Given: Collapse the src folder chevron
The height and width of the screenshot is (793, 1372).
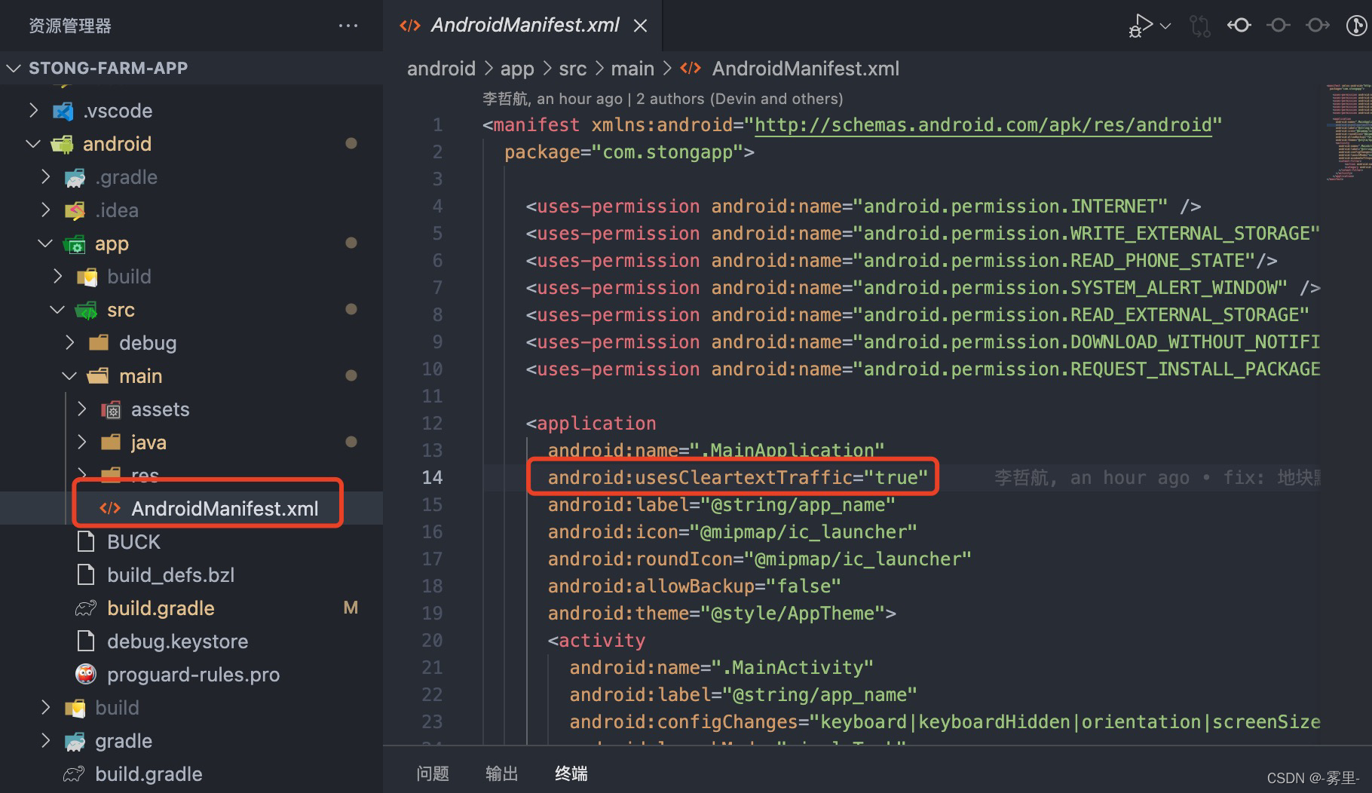Looking at the screenshot, I should click(57, 310).
